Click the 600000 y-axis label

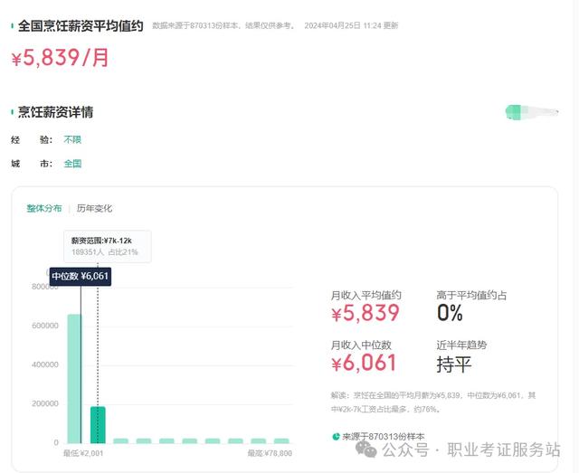pyautogui.click(x=45, y=326)
